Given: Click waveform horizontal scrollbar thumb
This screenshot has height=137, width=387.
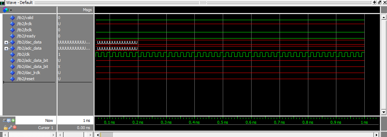Looking at the screenshot, I should pos(107,135).
